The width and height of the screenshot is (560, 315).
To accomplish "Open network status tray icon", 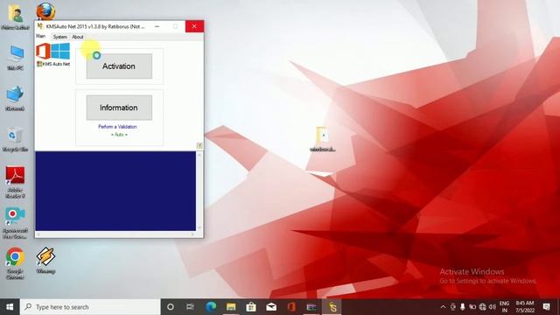I will [482, 307].
